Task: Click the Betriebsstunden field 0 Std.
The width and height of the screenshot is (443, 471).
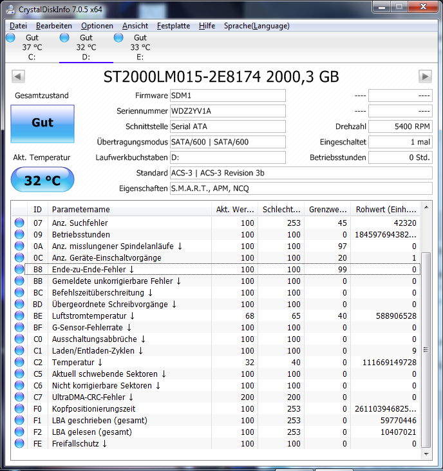Action: [401, 157]
